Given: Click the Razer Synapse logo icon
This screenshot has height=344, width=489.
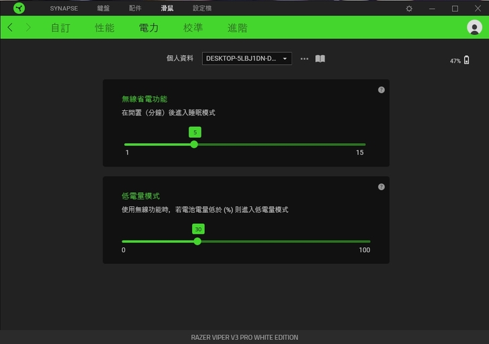Looking at the screenshot, I should (x=19, y=8).
